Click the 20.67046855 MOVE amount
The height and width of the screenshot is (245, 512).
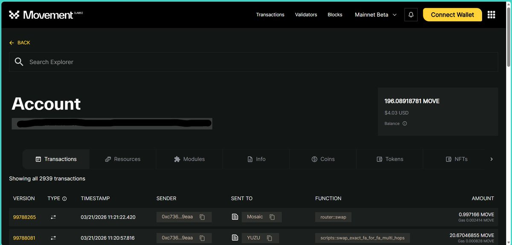click(472, 235)
